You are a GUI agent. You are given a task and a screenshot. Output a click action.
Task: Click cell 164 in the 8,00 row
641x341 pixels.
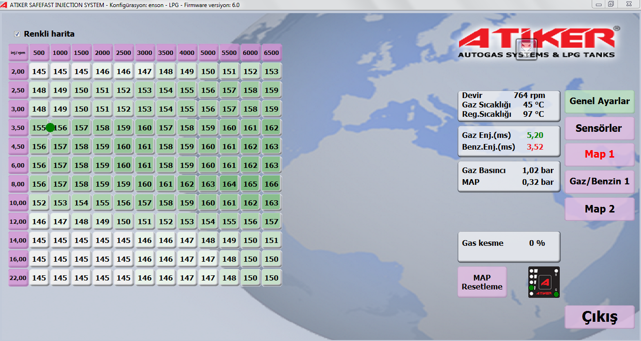tap(230, 184)
